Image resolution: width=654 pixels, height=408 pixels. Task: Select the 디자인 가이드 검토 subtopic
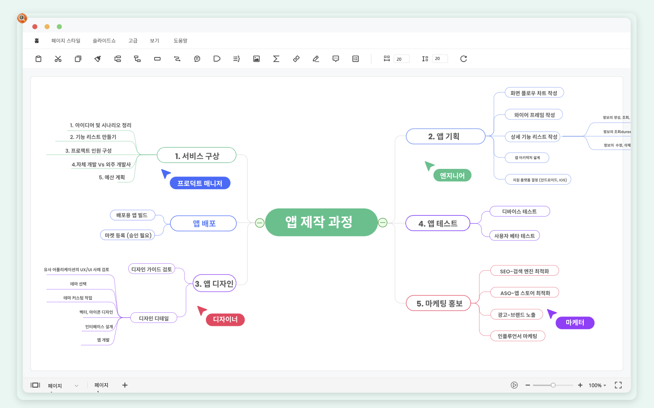click(152, 269)
